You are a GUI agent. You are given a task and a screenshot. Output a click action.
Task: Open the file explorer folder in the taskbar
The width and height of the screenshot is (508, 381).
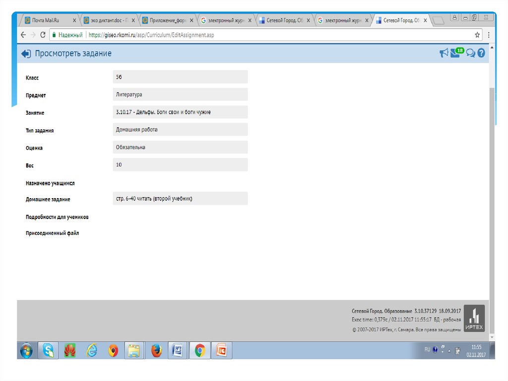tap(134, 351)
